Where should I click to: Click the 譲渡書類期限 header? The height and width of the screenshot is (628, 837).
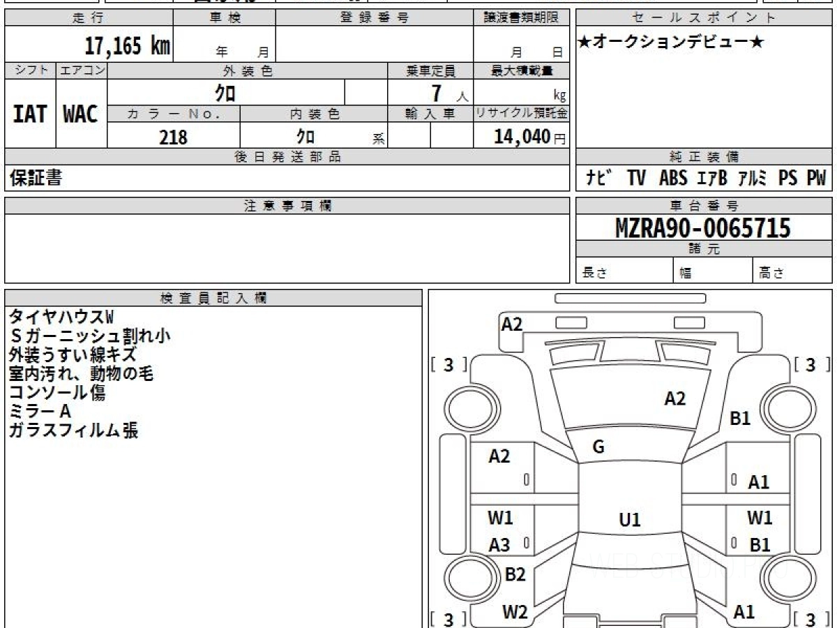(x=521, y=18)
